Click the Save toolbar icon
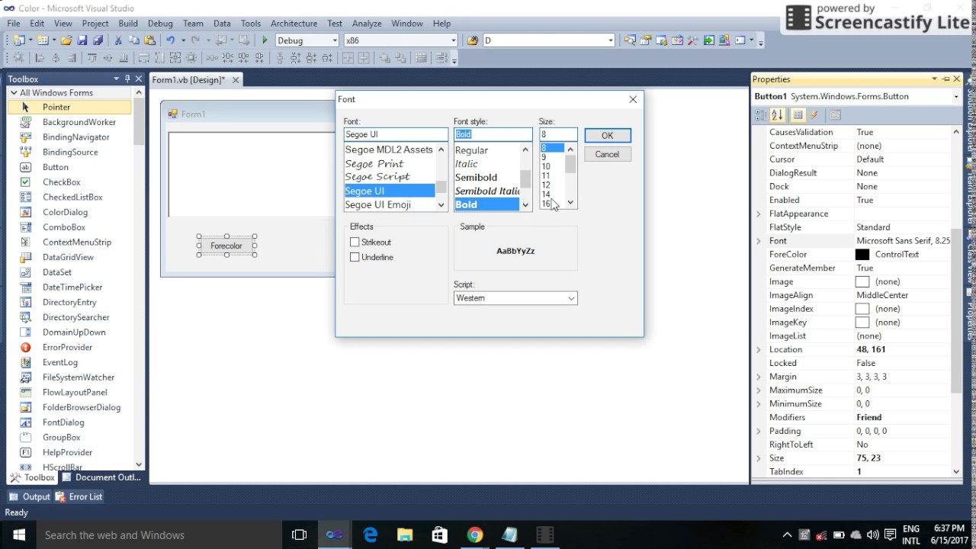 point(82,40)
